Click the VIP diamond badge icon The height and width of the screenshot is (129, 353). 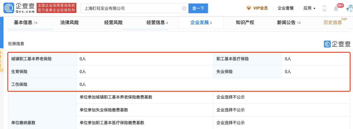pyautogui.click(x=249, y=8)
